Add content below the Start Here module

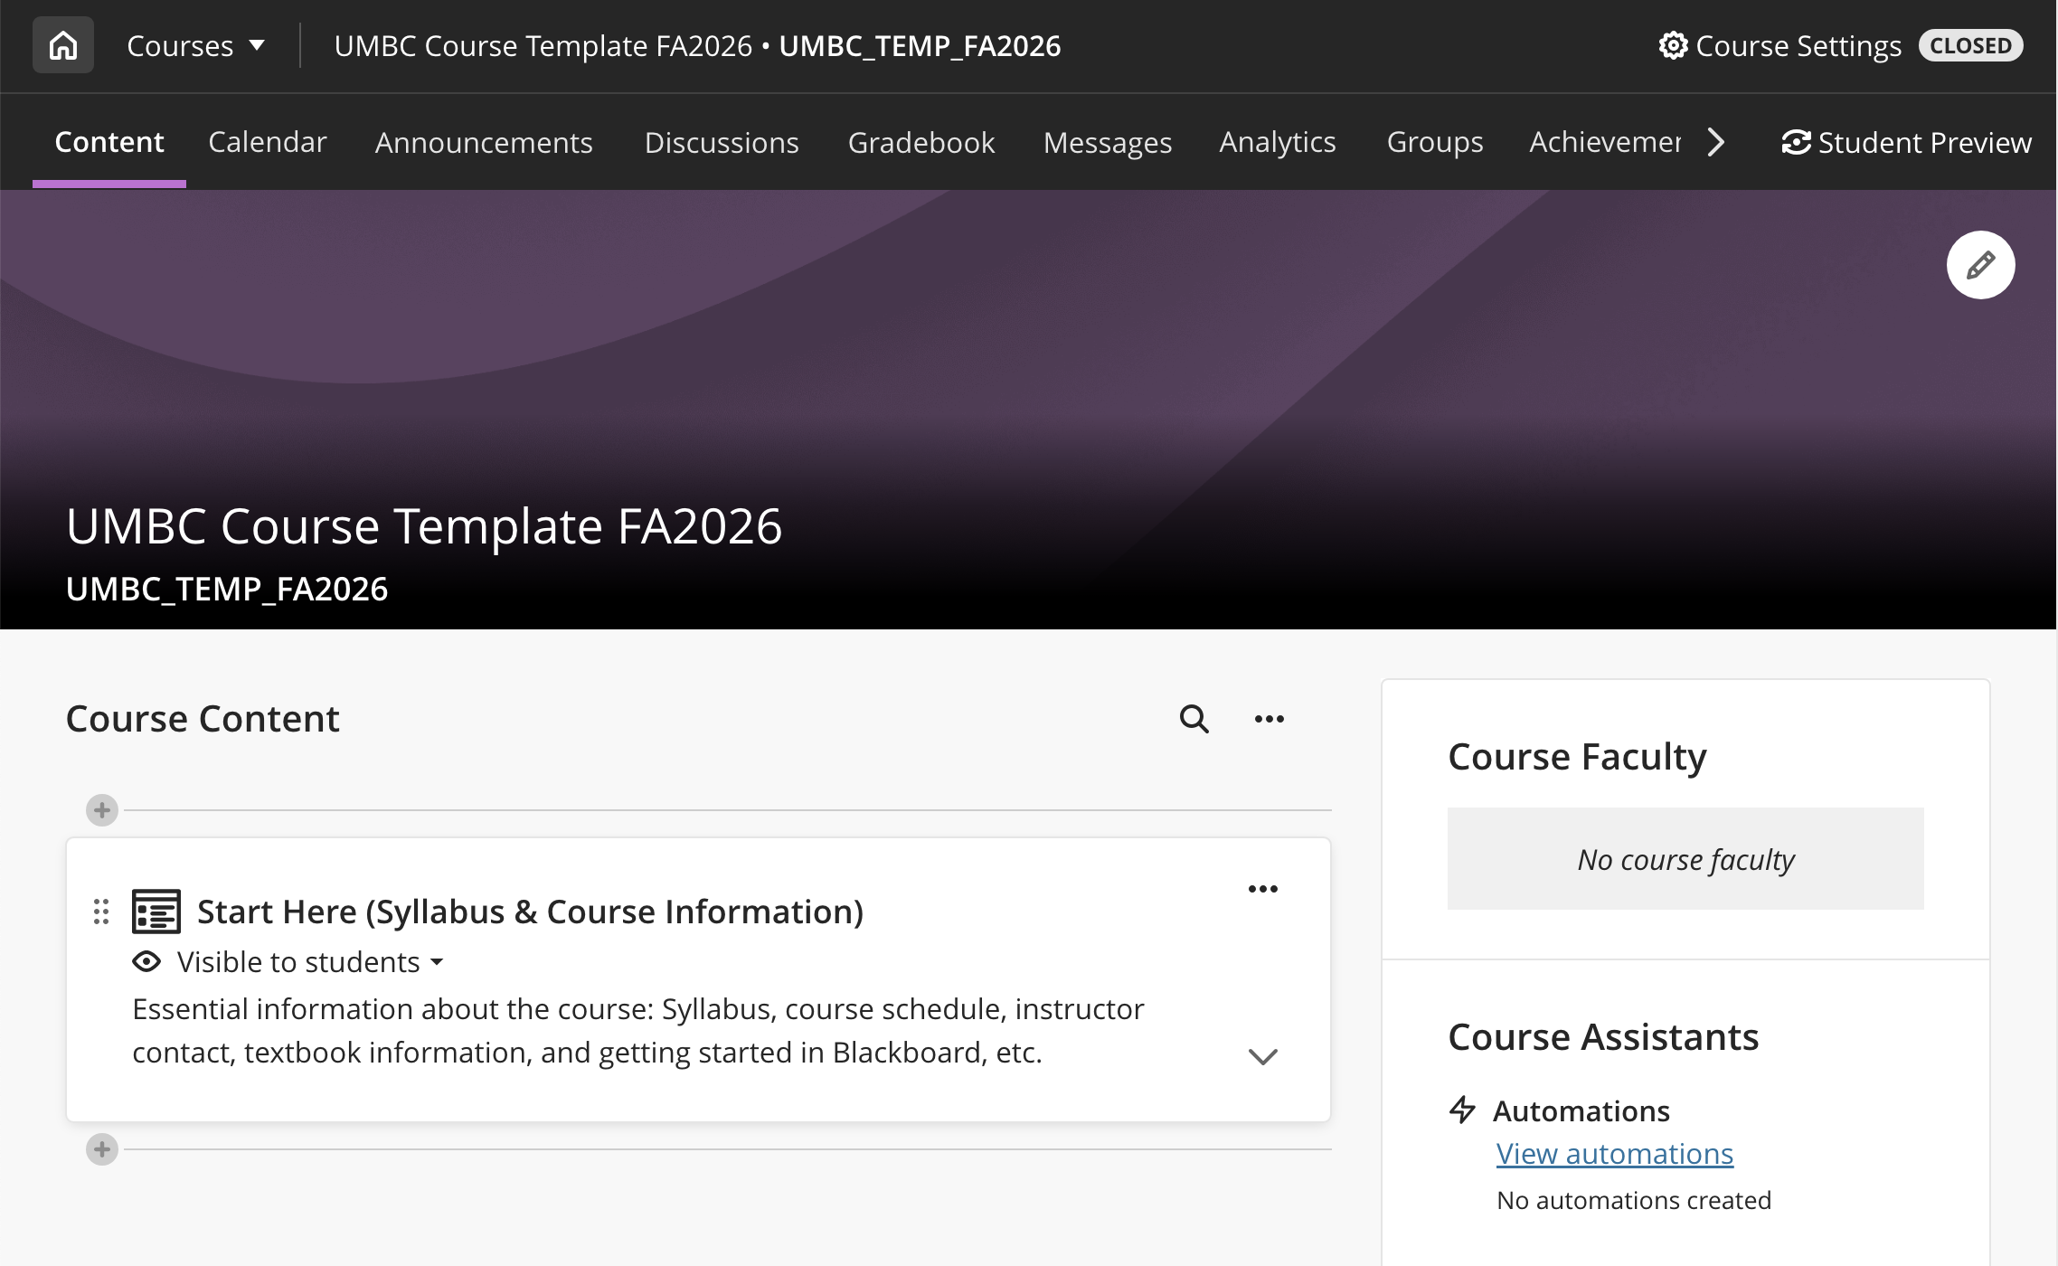click(102, 1149)
